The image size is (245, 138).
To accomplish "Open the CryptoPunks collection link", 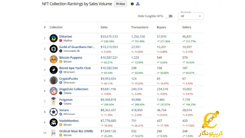I will coord(69,79).
